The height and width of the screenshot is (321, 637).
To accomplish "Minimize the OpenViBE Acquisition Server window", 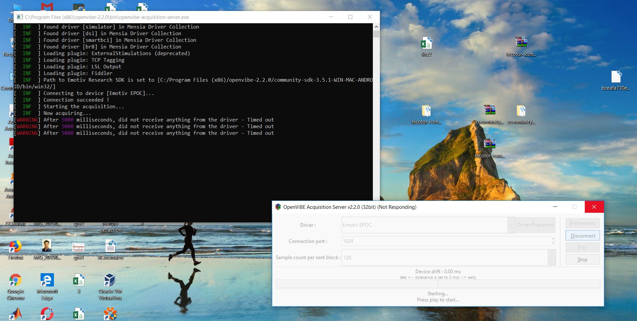I will [x=555, y=207].
